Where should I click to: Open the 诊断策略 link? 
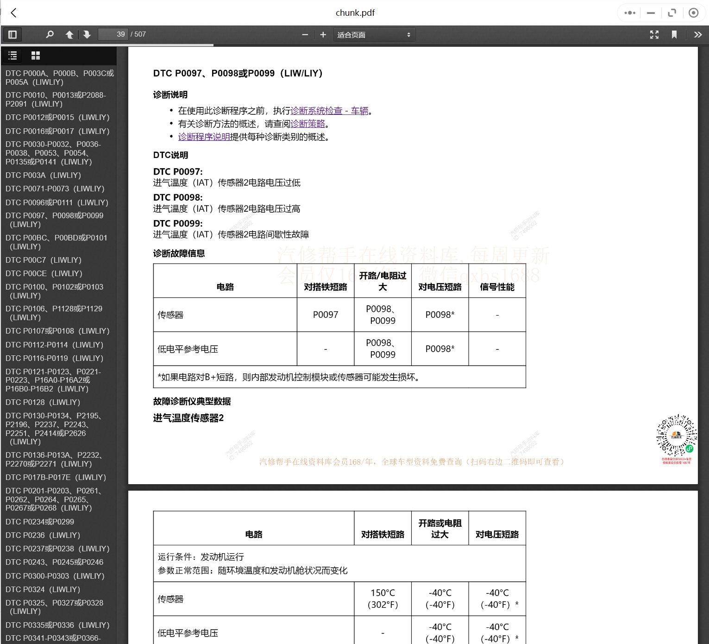pyautogui.click(x=307, y=124)
